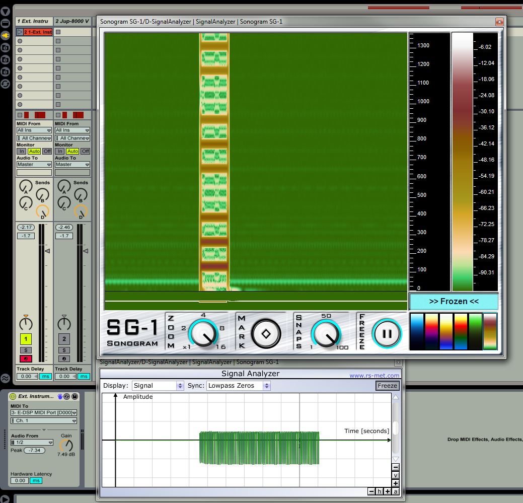Image resolution: width=523 pixels, height=503 pixels.
Task: Toggle Hardware Latency ms unit button
Action: pyautogui.click(x=36, y=481)
